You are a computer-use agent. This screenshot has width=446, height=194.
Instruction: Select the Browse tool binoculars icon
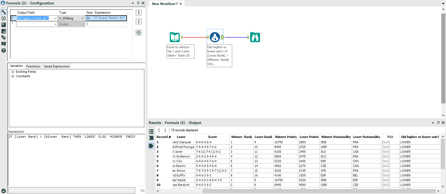[x=255, y=37]
